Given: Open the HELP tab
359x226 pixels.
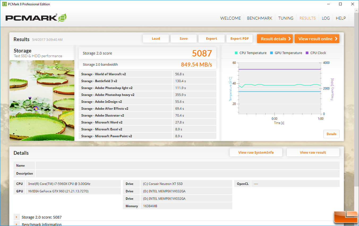Looking at the screenshot, I should (x=341, y=18).
